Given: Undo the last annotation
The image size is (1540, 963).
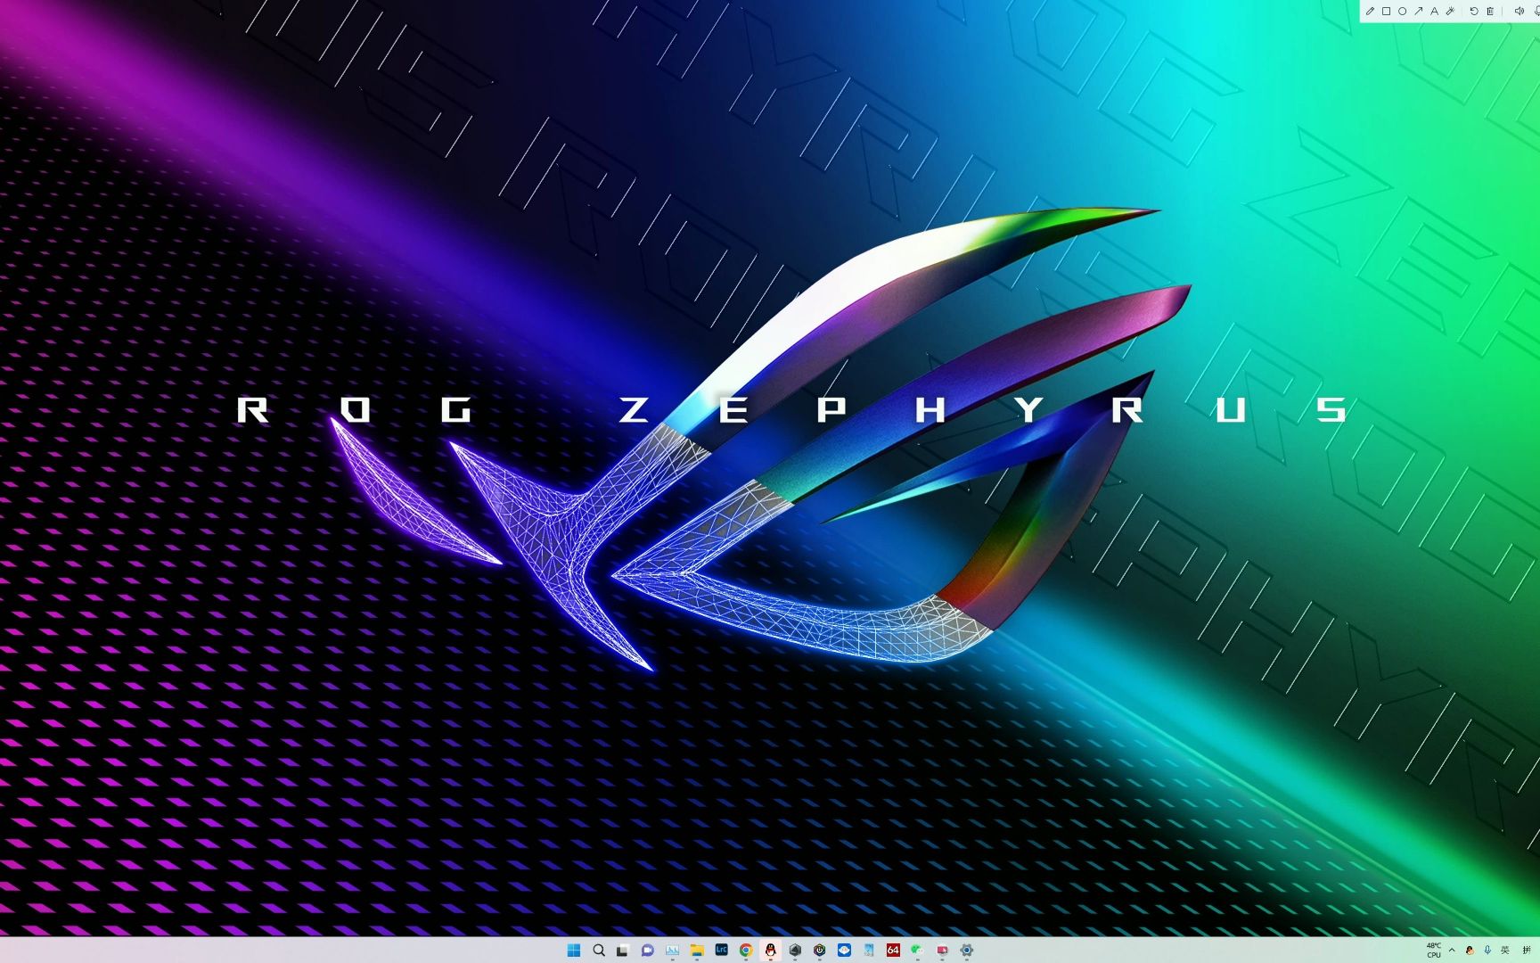Looking at the screenshot, I should (x=1474, y=12).
